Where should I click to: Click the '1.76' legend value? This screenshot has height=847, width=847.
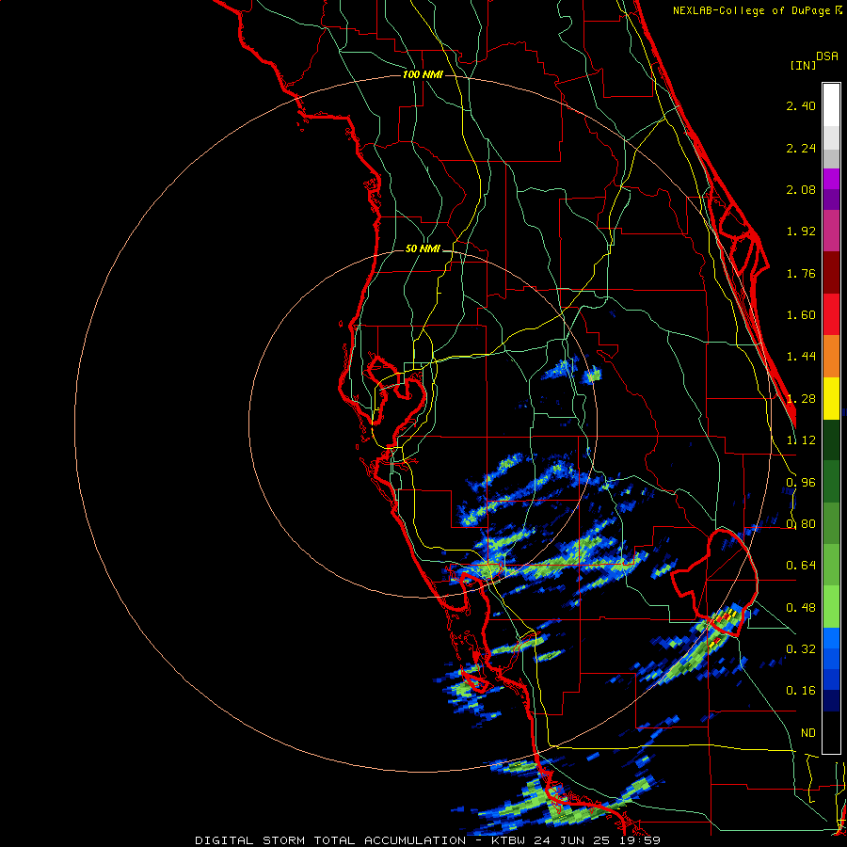coord(801,273)
